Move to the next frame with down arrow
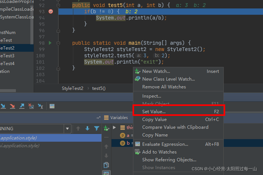 (88, 129)
